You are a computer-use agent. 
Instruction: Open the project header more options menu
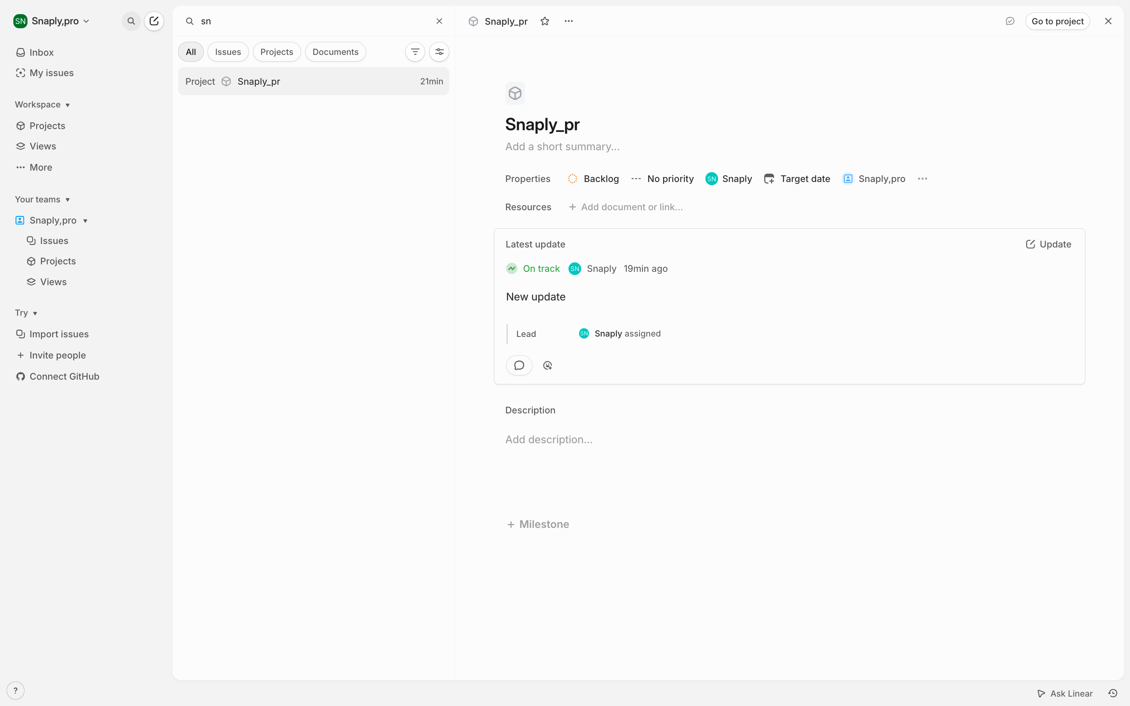point(569,21)
